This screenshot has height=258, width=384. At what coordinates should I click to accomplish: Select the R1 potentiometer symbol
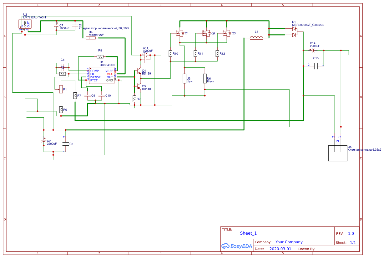point(61,89)
